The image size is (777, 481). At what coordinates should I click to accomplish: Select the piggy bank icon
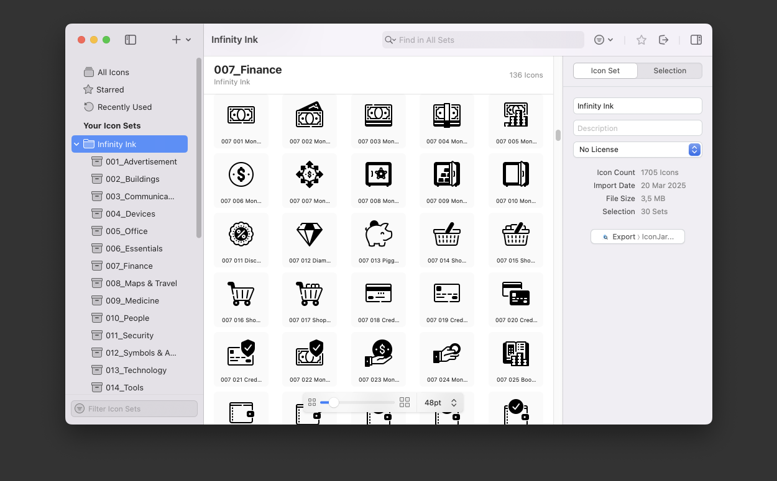point(378,235)
